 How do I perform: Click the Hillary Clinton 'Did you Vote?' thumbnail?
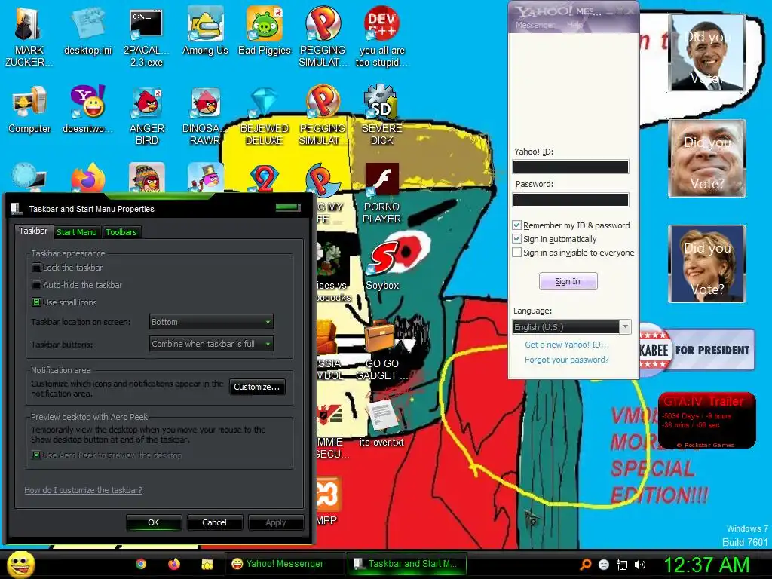tap(707, 264)
